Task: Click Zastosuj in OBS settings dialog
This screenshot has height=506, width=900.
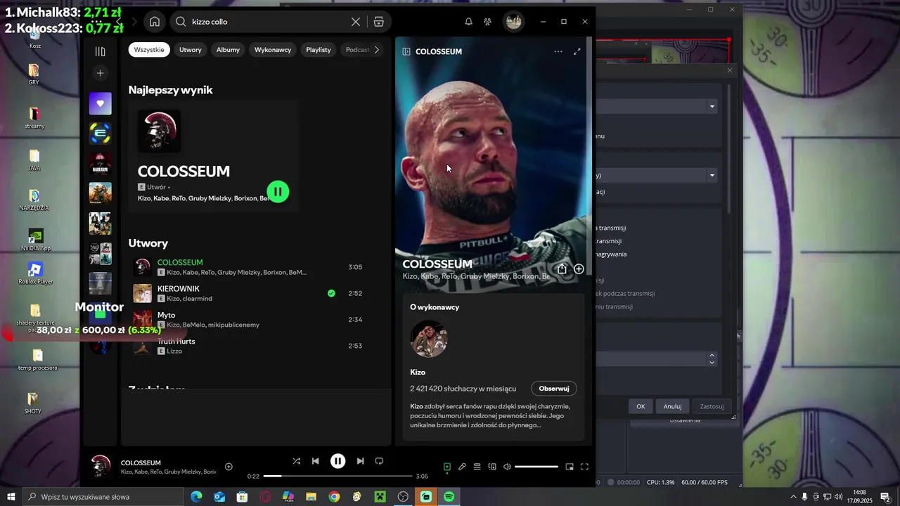Action: click(x=712, y=406)
